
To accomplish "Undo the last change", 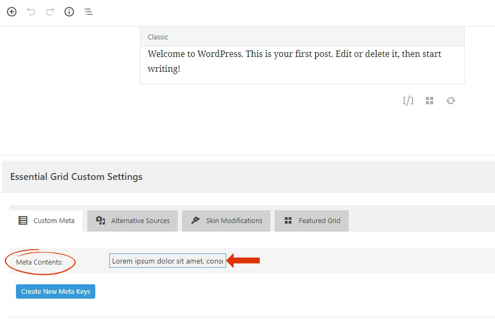I will pyautogui.click(x=31, y=12).
